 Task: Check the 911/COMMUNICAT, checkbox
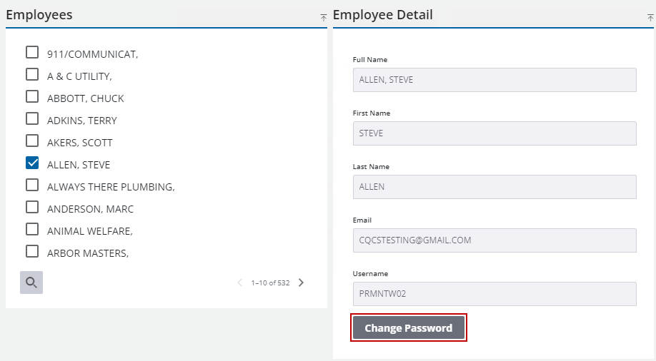(x=32, y=52)
